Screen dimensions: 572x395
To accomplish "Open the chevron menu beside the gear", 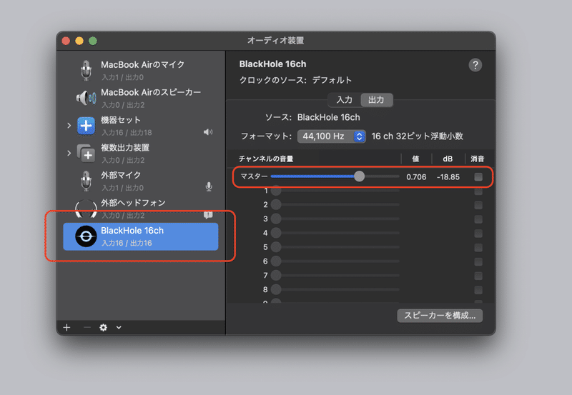I will [x=119, y=328].
